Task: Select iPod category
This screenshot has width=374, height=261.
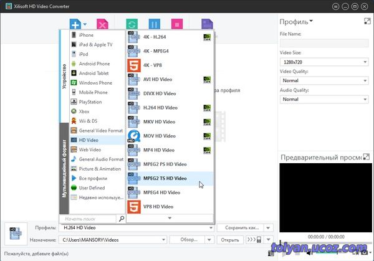Action: point(97,54)
